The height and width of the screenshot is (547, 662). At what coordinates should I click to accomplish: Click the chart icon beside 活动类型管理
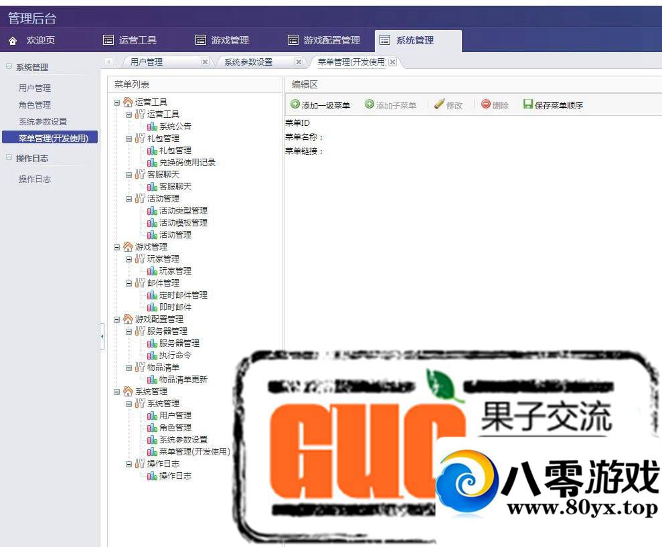coord(152,210)
